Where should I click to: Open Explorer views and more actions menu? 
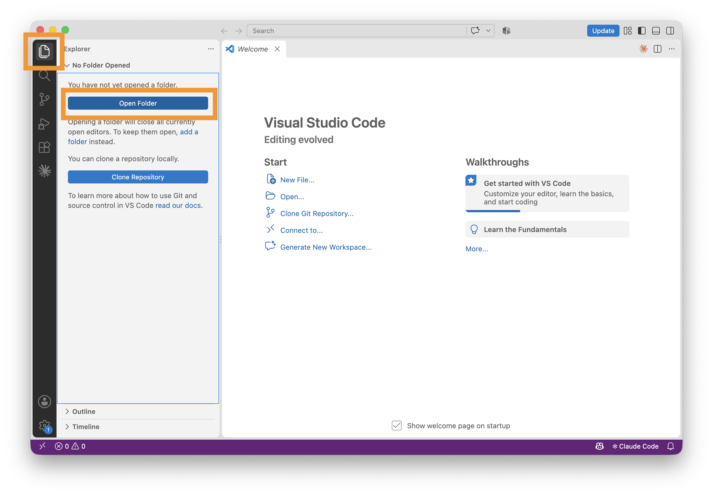pos(211,49)
